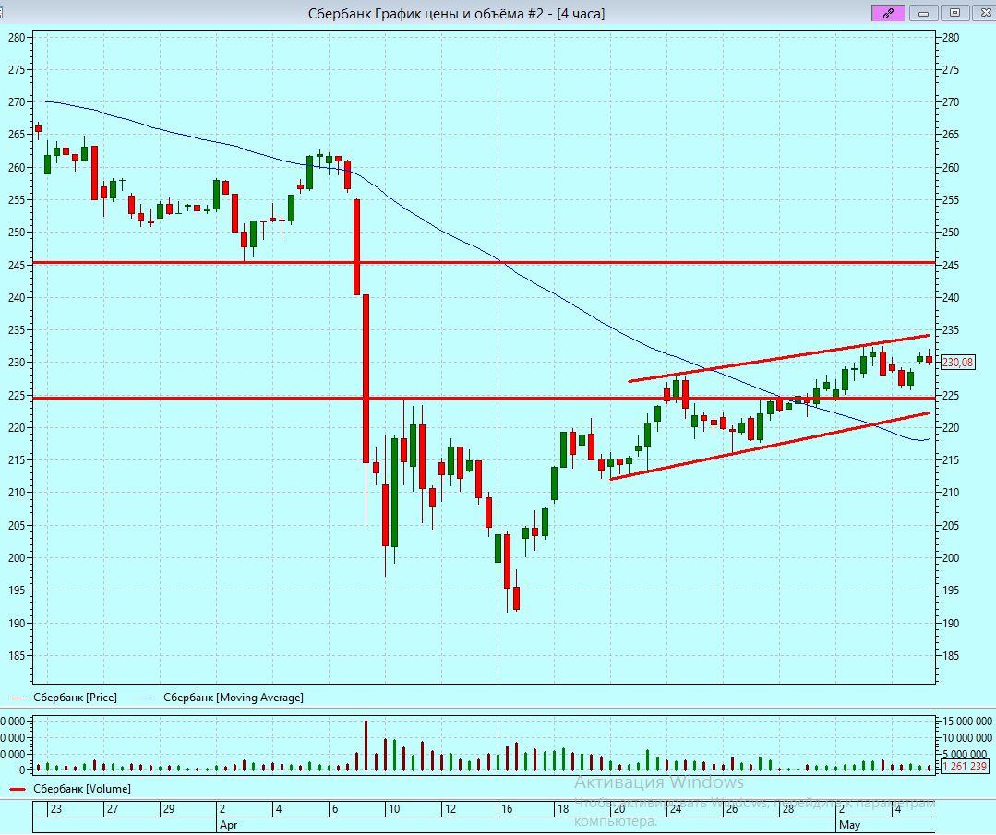Maximize the Сбербанк chart window
Viewport: 996px width, 835px height.
click(954, 13)
